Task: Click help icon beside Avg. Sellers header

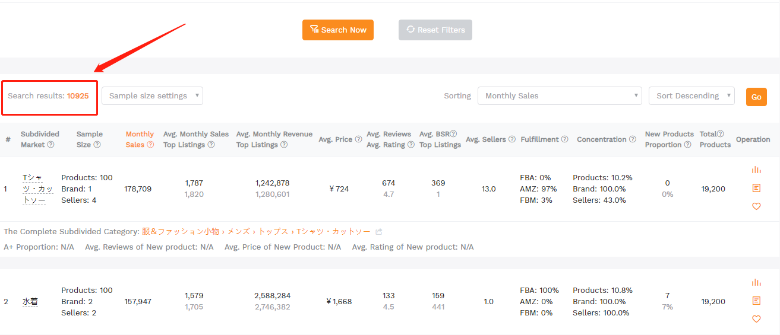Action: (x=511, y=139)
